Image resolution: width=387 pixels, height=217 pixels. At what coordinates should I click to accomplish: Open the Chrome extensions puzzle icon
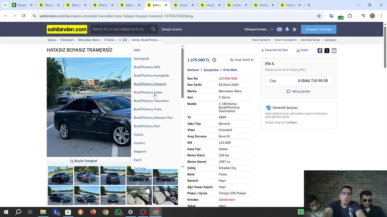pyautogui.click(x=350, y=16)
